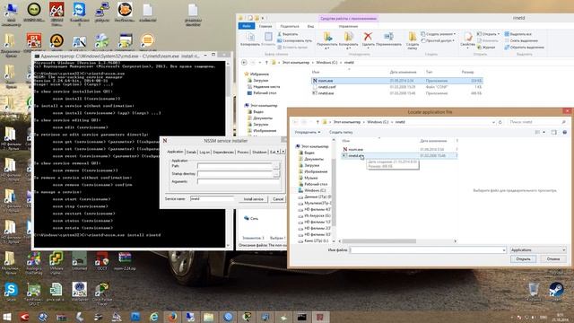This screenshot has width=574, height=323.
Task: Select rinetd.conf in the Explorer window
Action: coord(326,87)
